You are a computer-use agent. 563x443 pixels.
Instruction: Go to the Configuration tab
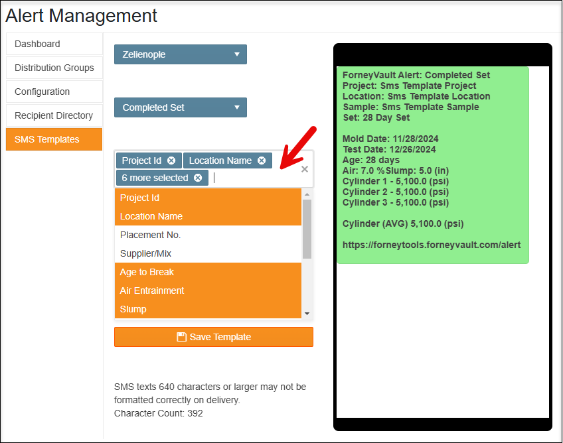[54, 92]
